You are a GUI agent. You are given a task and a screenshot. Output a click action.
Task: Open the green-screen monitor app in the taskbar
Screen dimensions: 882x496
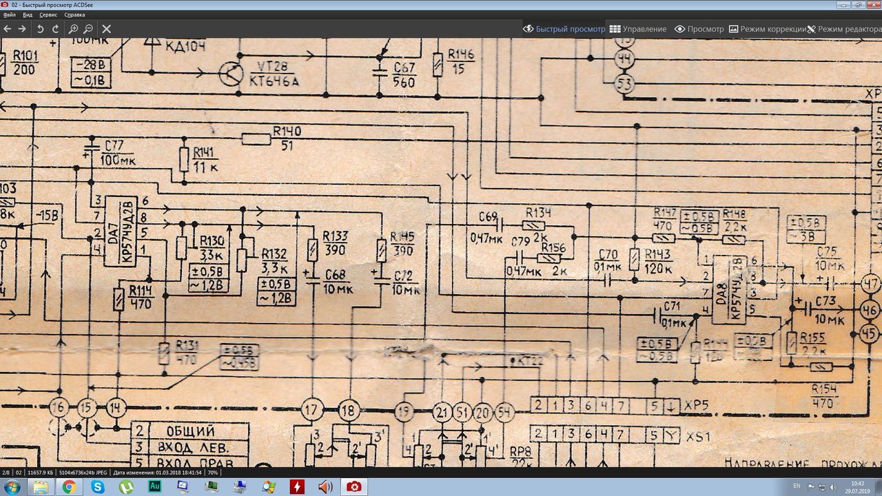(x=212, y=486)
